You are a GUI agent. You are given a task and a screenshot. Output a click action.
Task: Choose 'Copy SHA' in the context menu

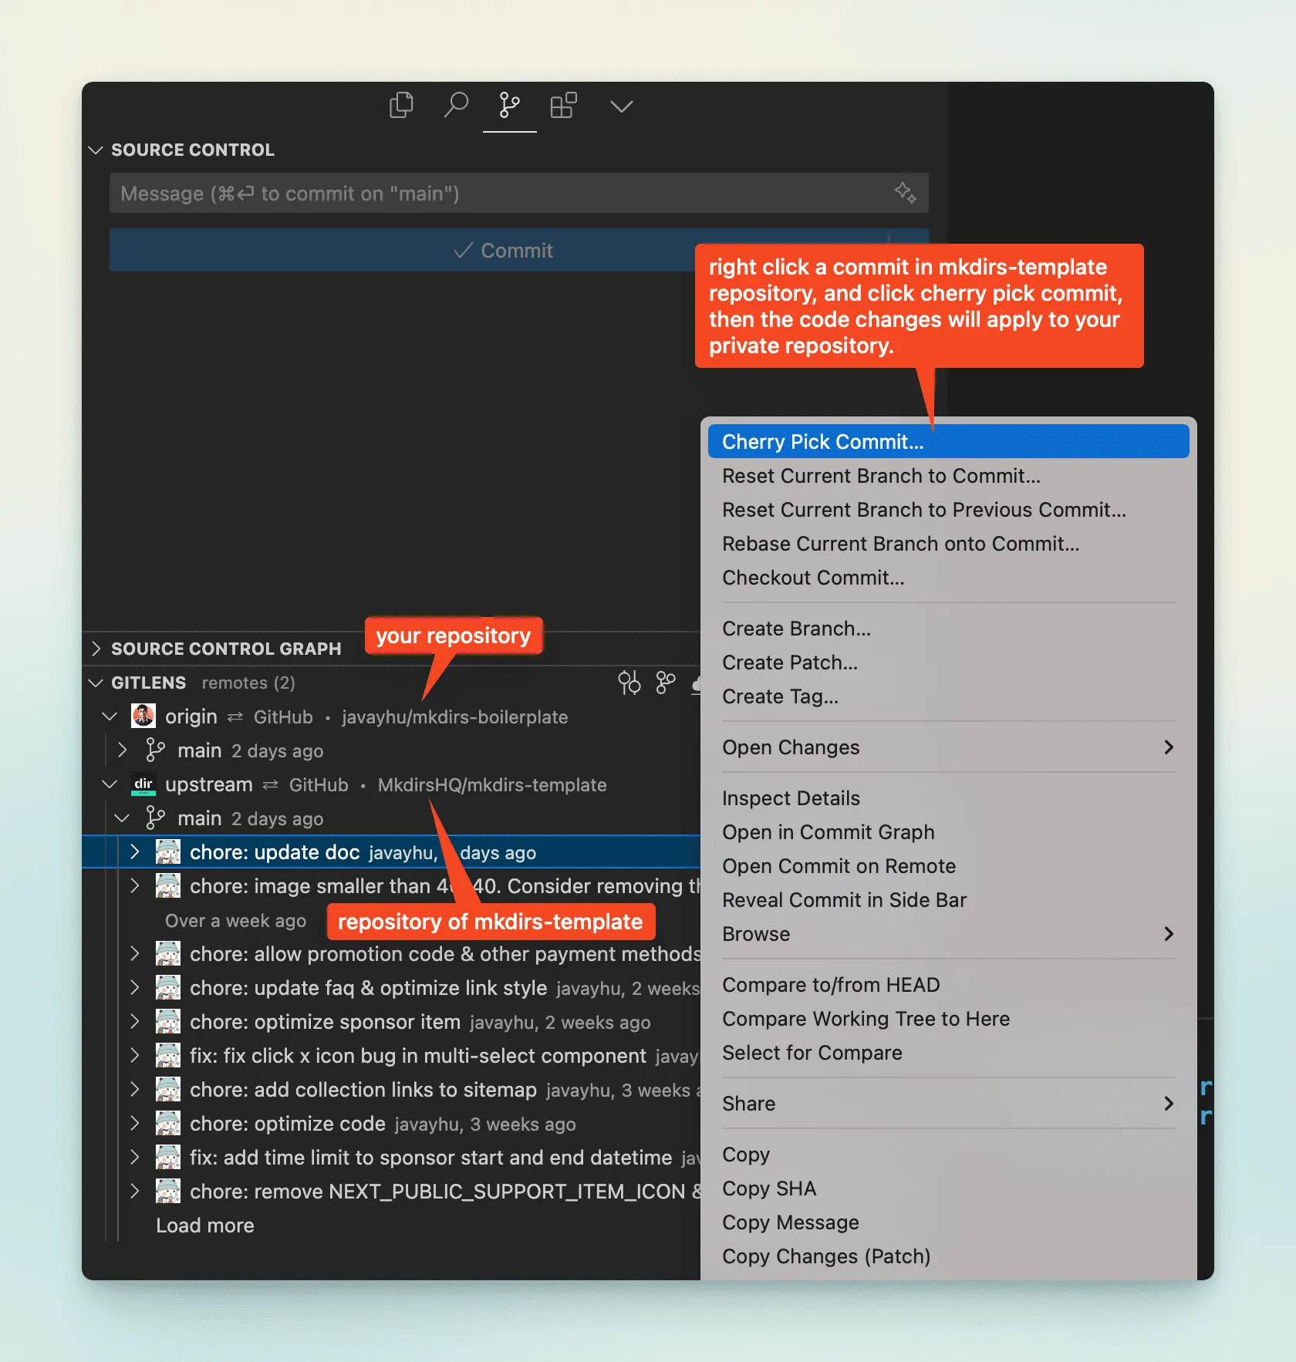(769, 1188)
